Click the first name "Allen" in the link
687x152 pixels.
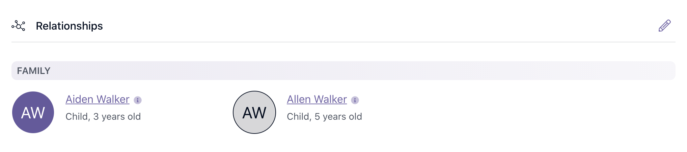pos(299,99)
